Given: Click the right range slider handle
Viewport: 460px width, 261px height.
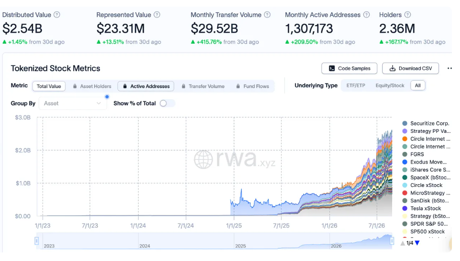Looking at the screenshot, I should tap(392, 241).
